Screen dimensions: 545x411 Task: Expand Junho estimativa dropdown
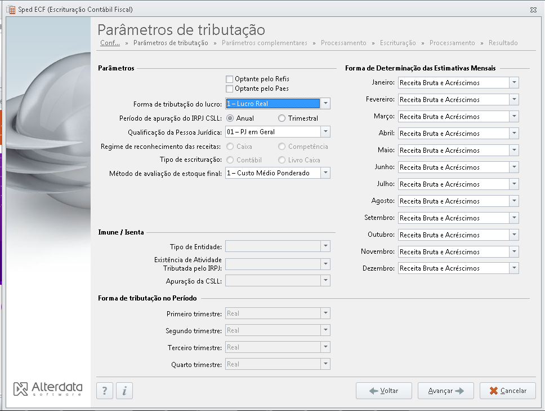pyautogui.click(x=514, y=167)
